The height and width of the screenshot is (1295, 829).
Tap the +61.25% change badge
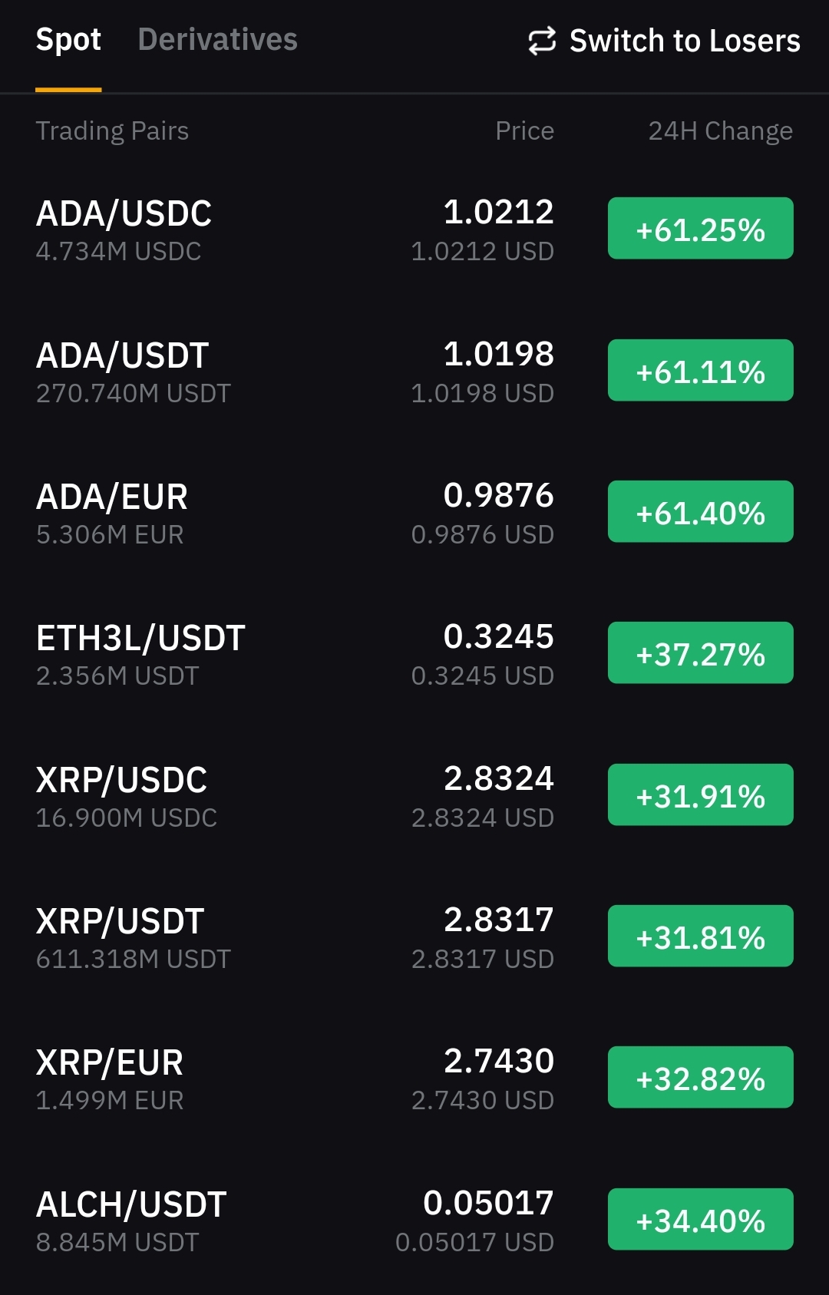click(700, 229)
